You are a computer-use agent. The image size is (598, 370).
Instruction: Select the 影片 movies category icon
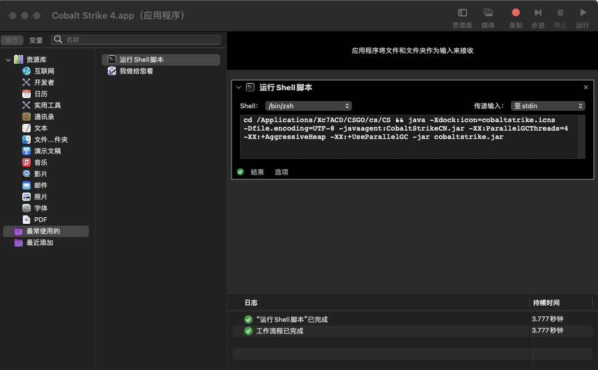26,174
